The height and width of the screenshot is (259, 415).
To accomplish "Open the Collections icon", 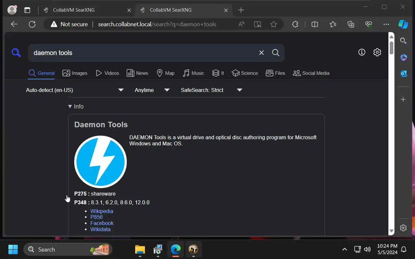I will coord(351,24).
